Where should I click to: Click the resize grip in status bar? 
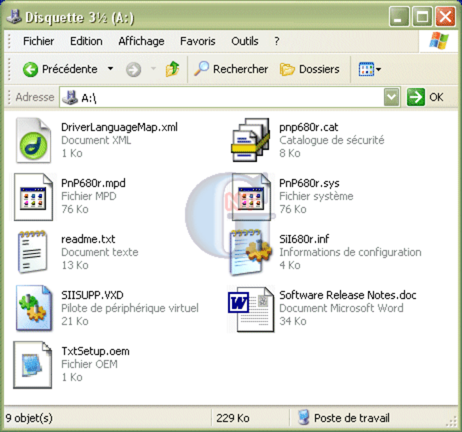point(451,422)
